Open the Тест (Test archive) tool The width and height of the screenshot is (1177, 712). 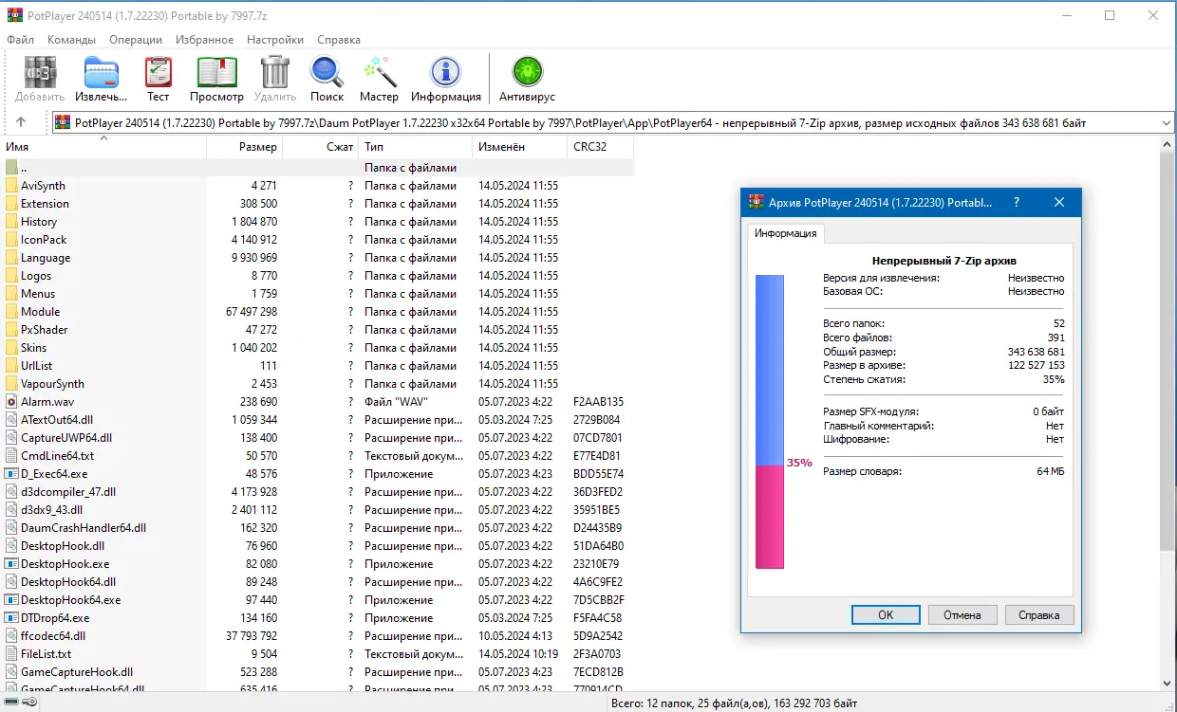click(x=158, y=74)
